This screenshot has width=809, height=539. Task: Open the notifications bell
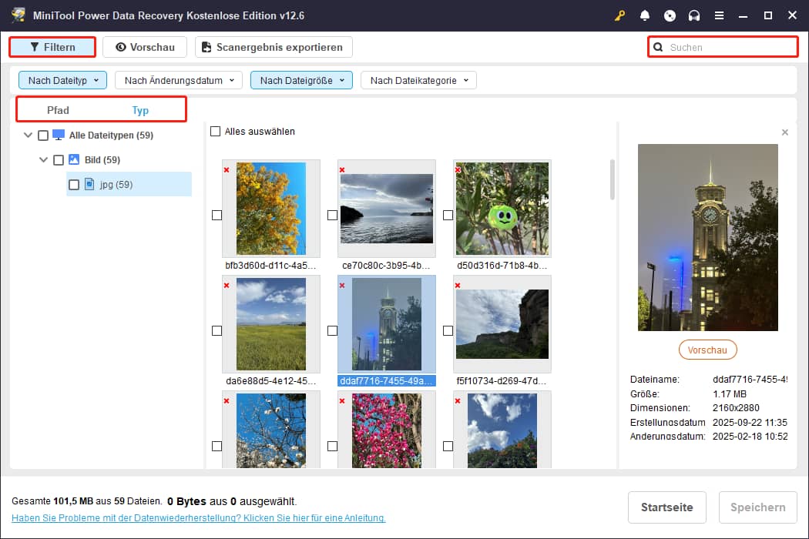(x=645, y=15)
